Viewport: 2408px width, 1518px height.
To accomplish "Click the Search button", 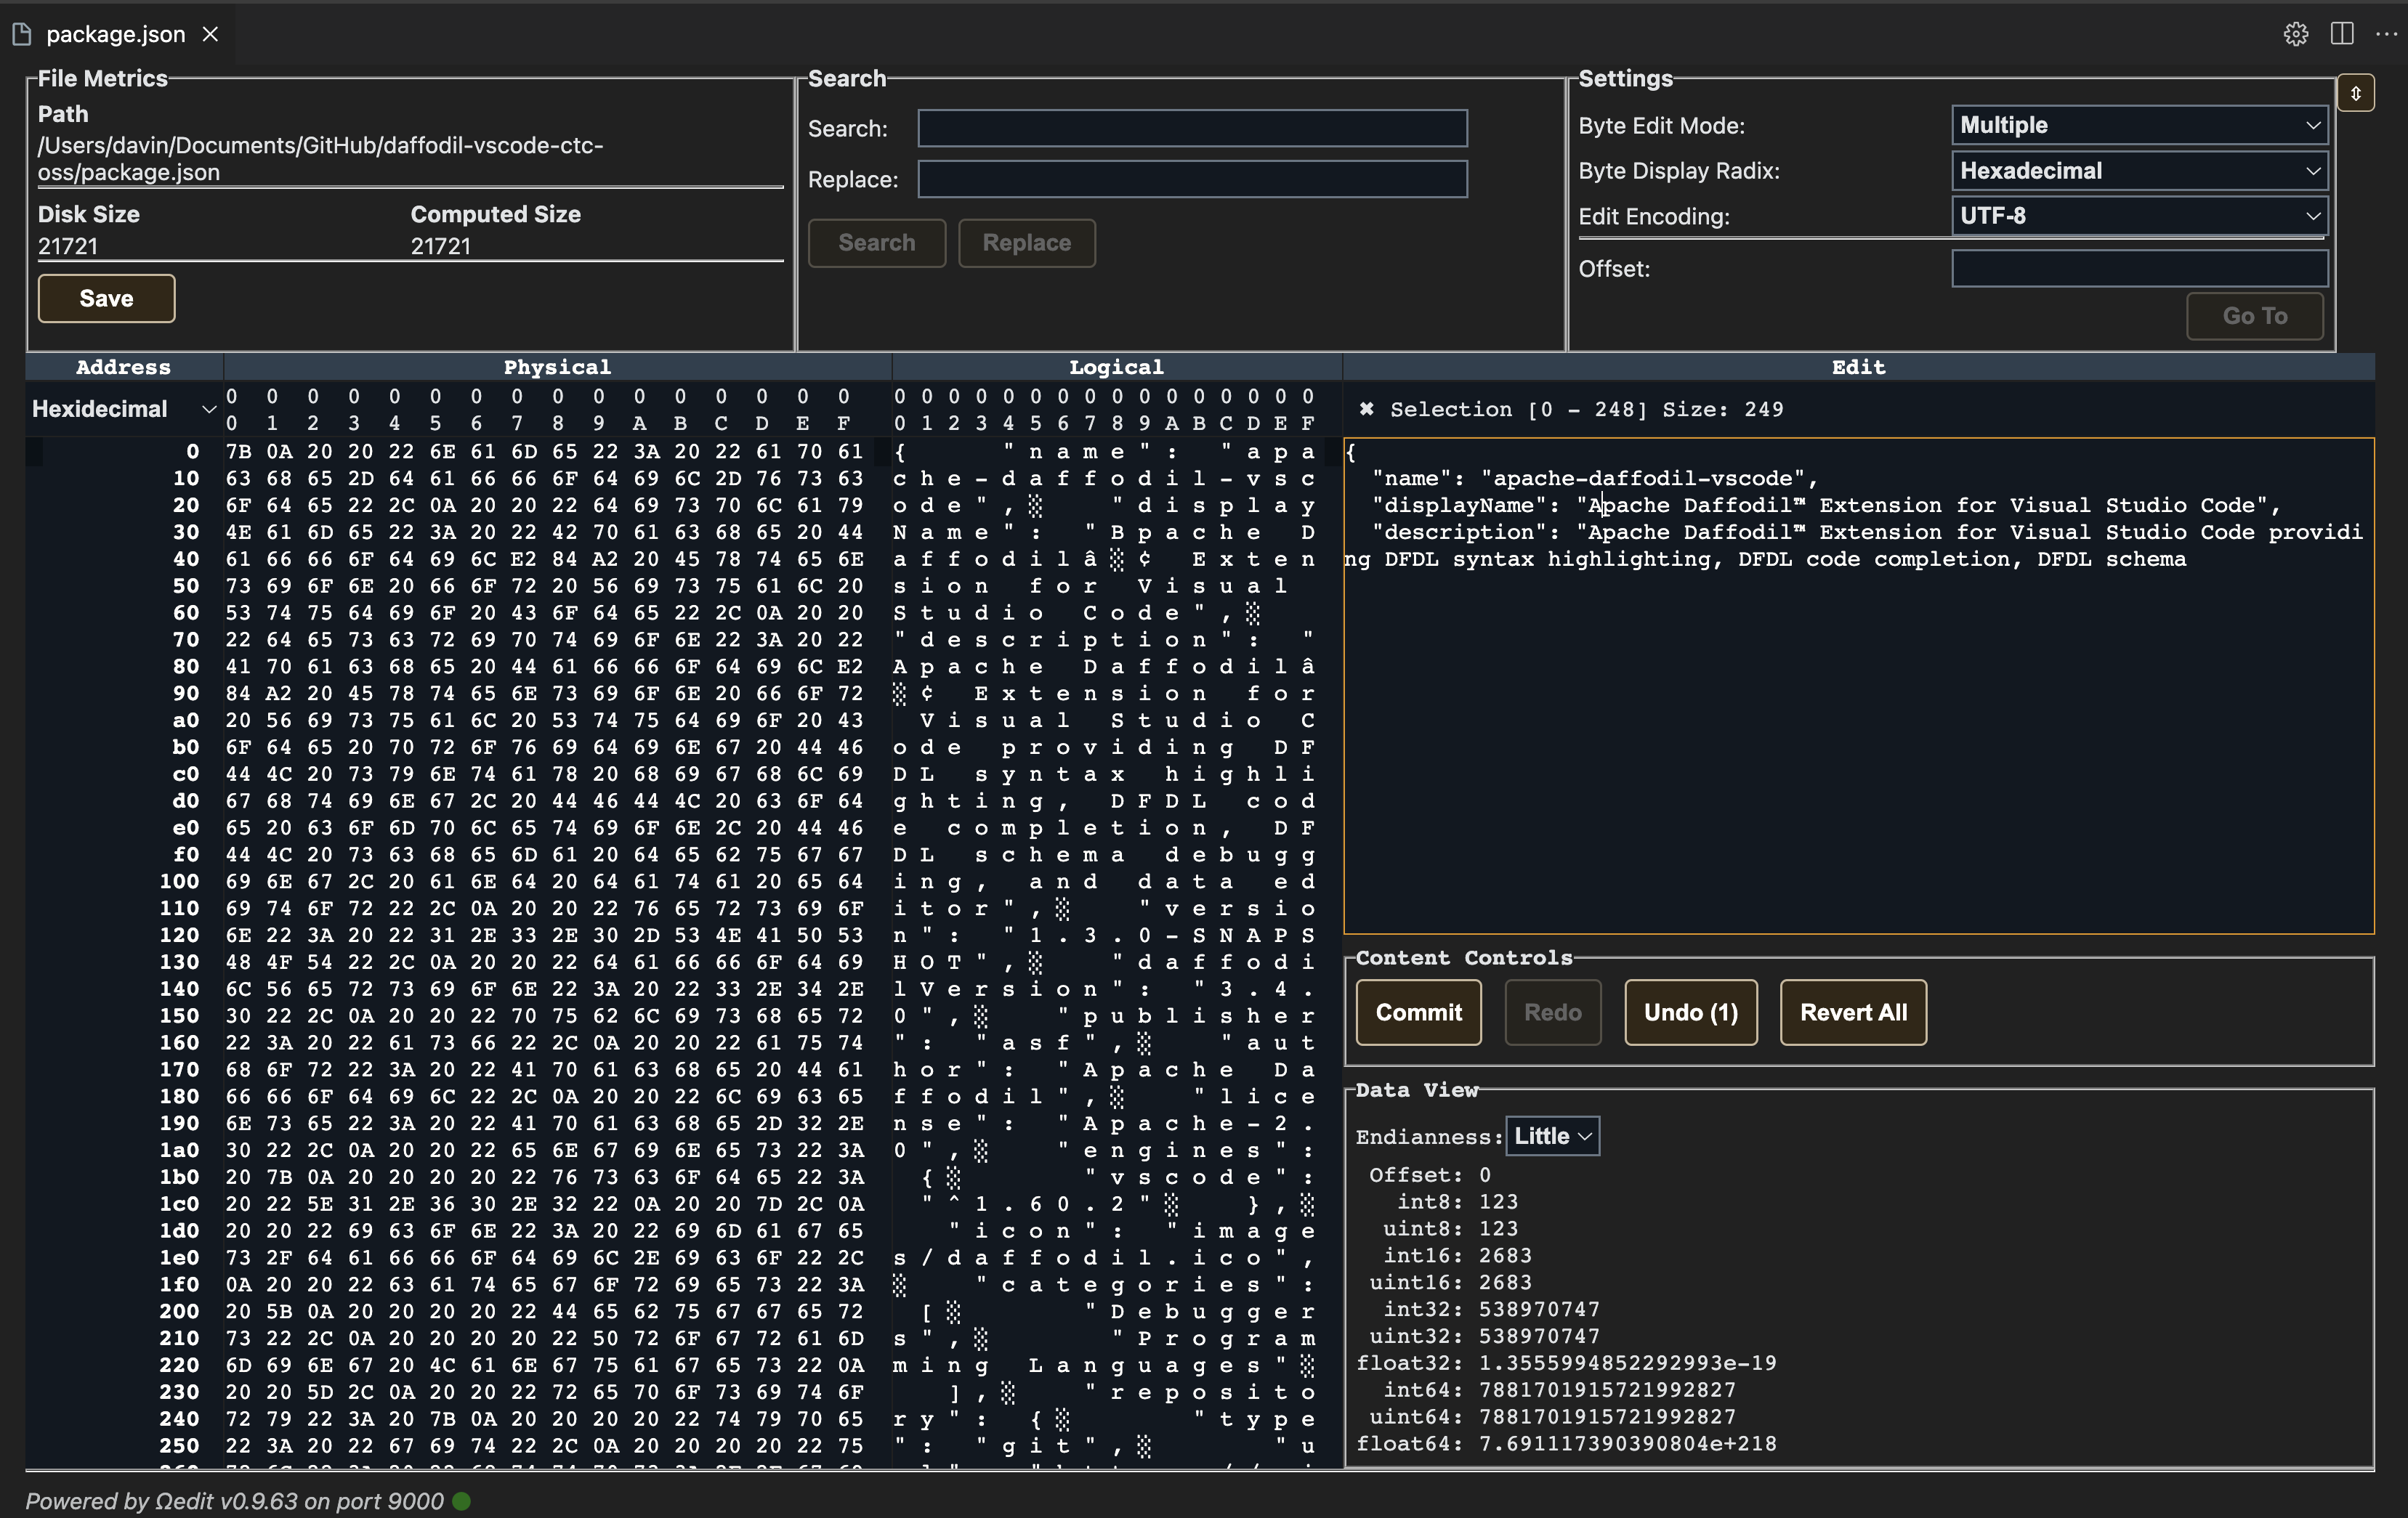I will 876,243.
